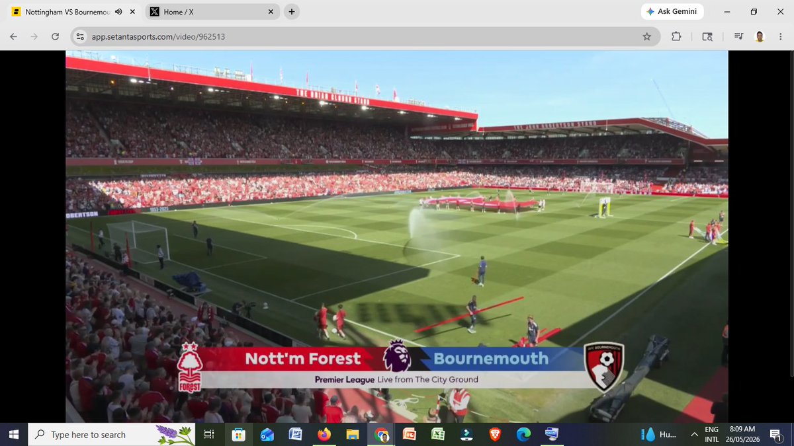Open the monitor app icon beside Edge

[552, 435]
